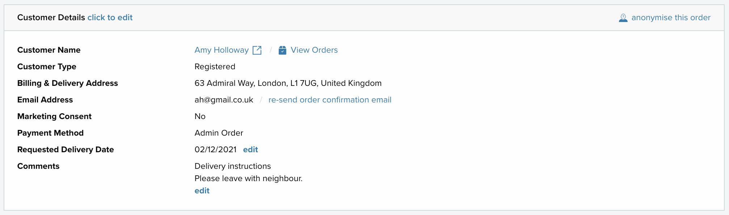Click the Customer Name label
Screen dimensions: 729x215
click(x=49, y=50)
